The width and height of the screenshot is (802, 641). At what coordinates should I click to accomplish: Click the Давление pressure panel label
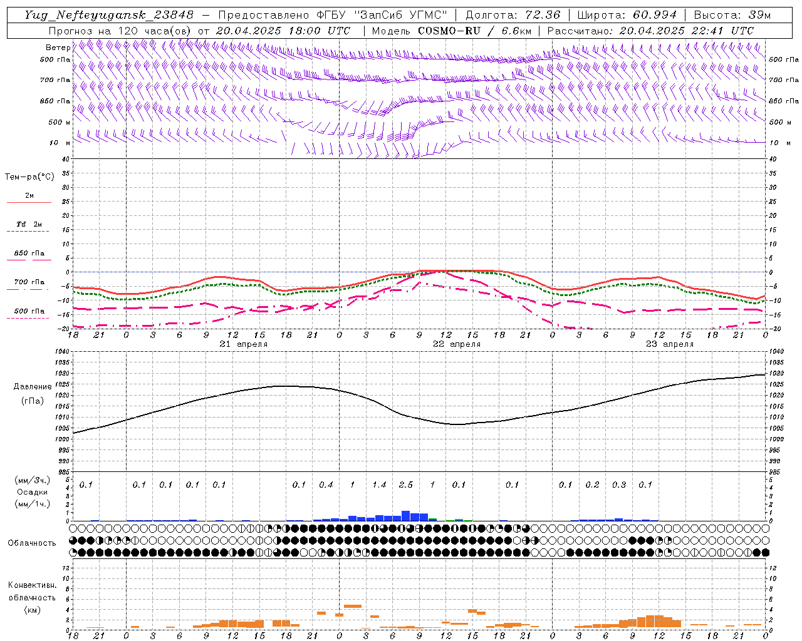pyautogui.click(x=33, y=387)
